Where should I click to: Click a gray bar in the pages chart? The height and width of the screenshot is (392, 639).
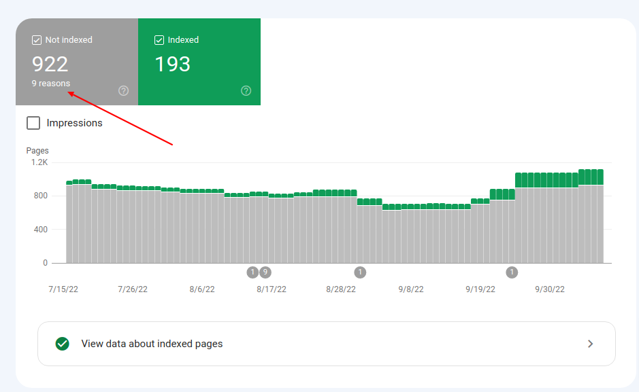[x=272, y=231]
